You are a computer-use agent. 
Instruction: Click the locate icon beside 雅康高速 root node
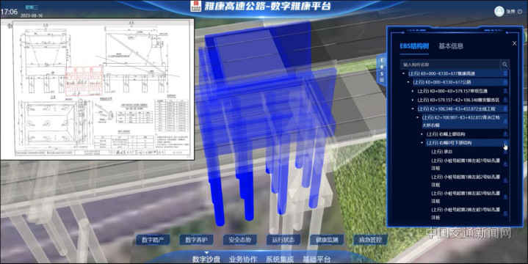click(505, 73)
